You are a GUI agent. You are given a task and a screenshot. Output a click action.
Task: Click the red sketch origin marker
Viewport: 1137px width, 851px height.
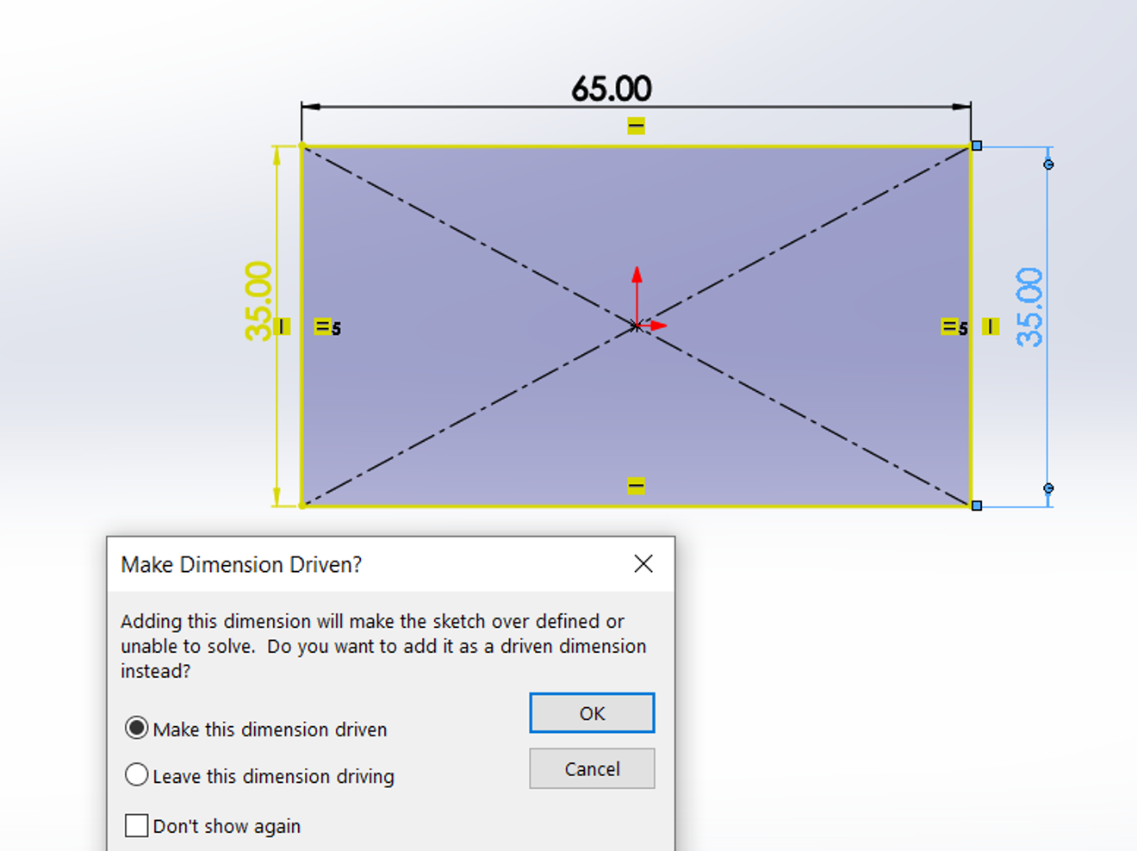click(637, 326)
